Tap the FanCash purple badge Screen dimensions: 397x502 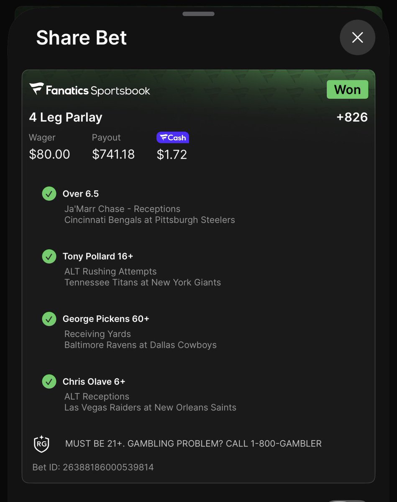click(x=172, y=138)
